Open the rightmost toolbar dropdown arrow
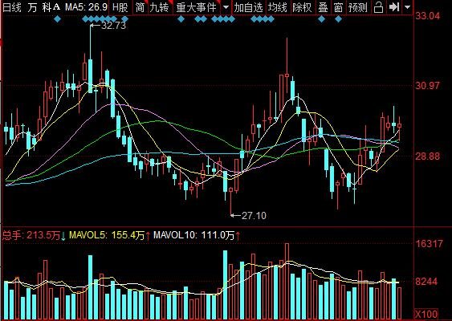 (407, 7)
